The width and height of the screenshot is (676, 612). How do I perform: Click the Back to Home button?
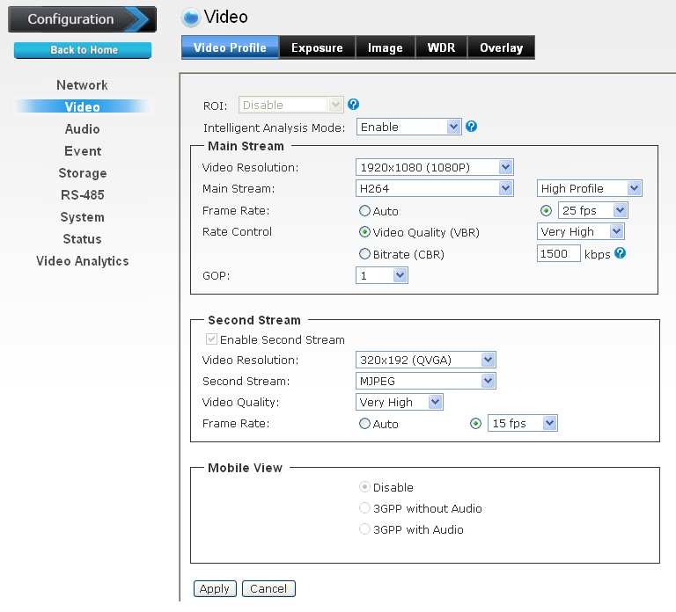point(83,50)
